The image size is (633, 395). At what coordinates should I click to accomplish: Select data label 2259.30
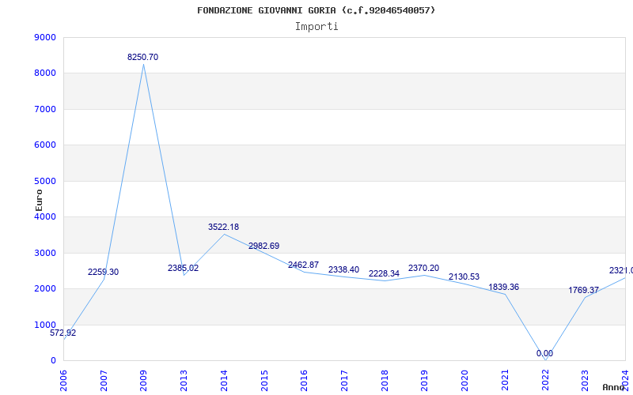point(104,272)
